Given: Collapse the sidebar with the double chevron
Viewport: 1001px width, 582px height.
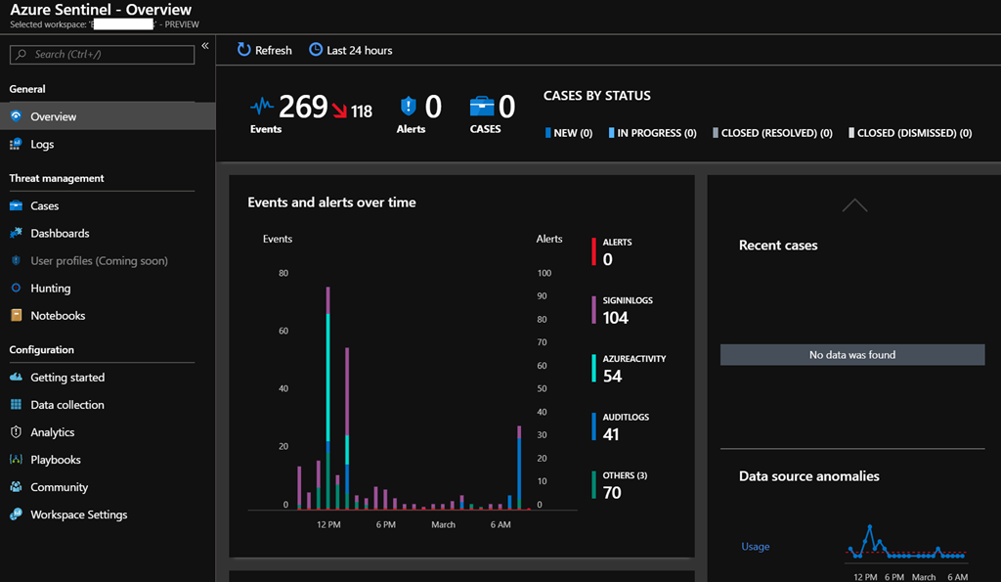Looking at the screenshot, I should (205, 46).
